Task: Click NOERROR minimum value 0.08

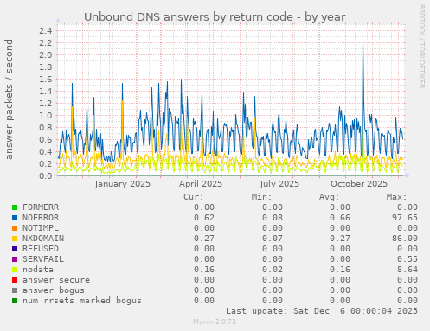Action: click(273, 218)
